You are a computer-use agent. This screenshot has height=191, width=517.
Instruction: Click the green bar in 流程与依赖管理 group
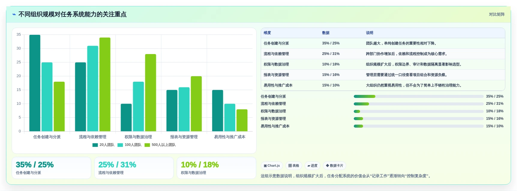105,84
